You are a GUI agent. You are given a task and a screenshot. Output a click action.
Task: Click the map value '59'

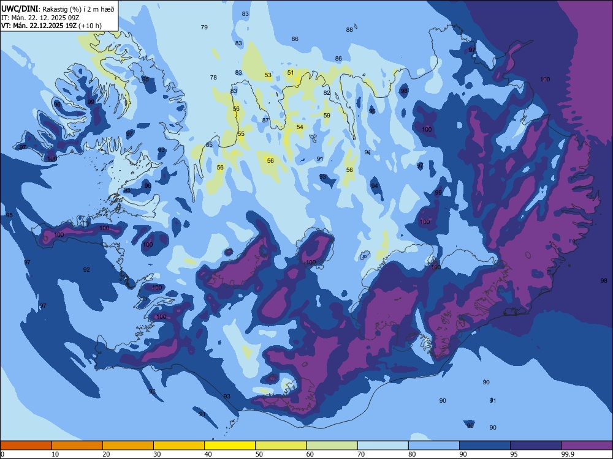tap(327, 115)
